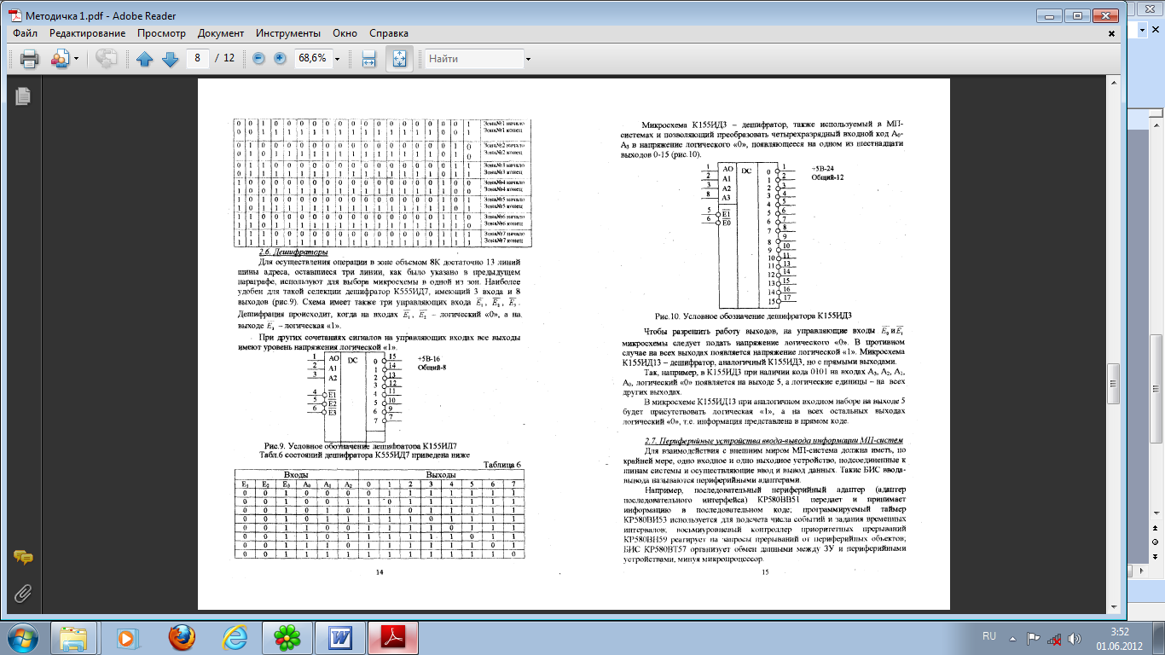Click page number 14 at page bottom
This screenshot has width=1165, height=655.
pyautogui.click(x=380, y=572)
